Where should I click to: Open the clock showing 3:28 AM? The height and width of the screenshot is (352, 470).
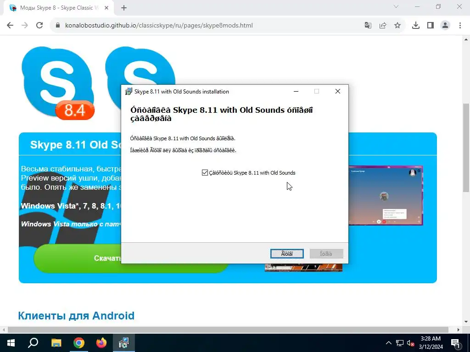click(431, 343)
